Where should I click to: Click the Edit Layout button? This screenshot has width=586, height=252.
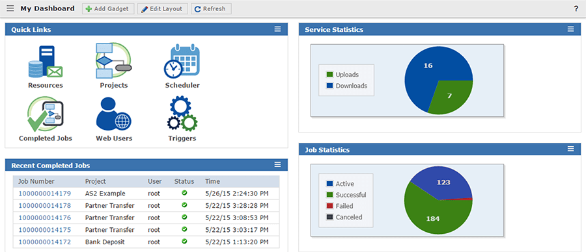pos(162,8)
